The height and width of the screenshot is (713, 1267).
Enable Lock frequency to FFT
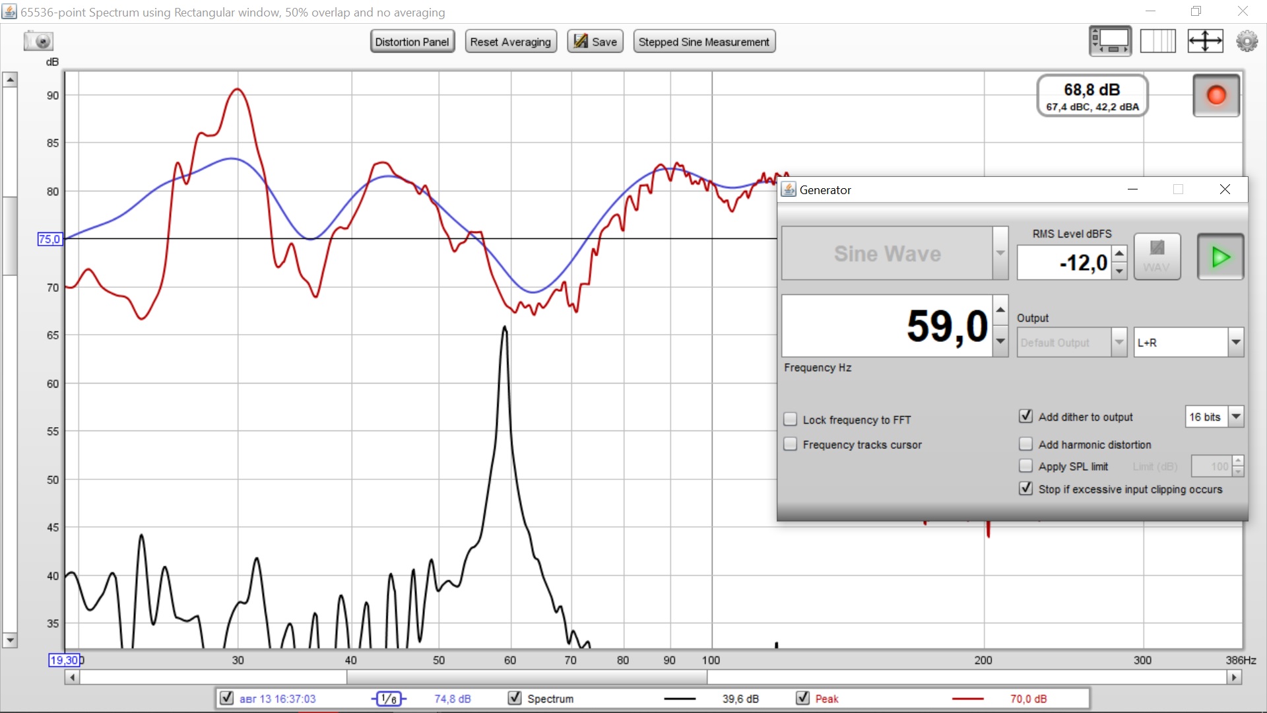pos(790,419)
